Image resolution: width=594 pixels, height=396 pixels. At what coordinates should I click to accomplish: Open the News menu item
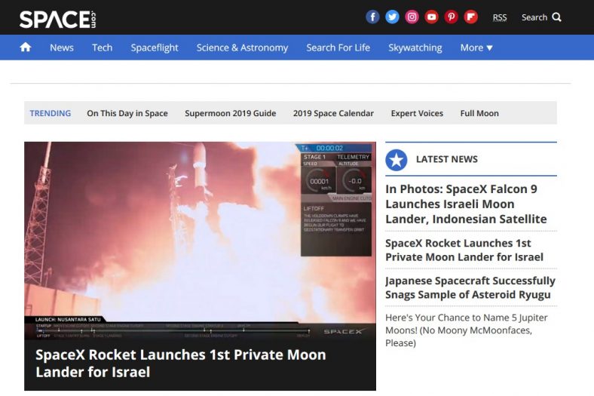pyautogui.click(x=62, y=48)
